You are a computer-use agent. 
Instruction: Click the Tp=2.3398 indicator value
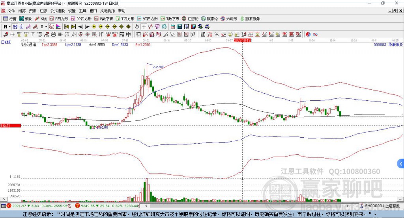49,44
